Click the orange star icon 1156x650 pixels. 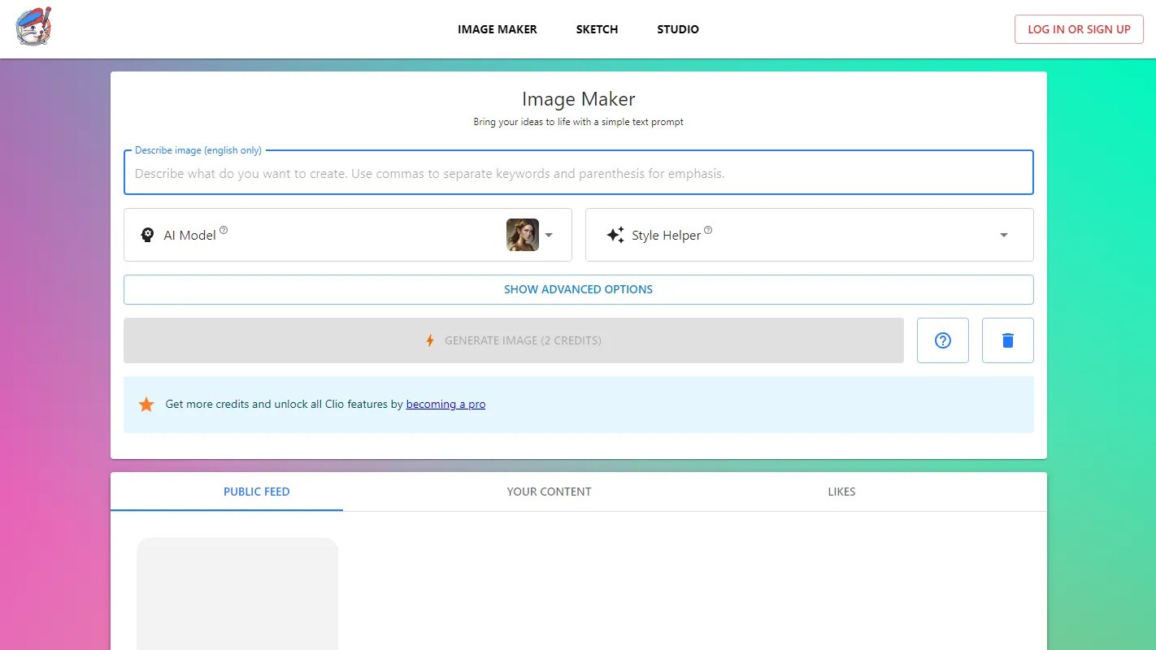[146, 404]
